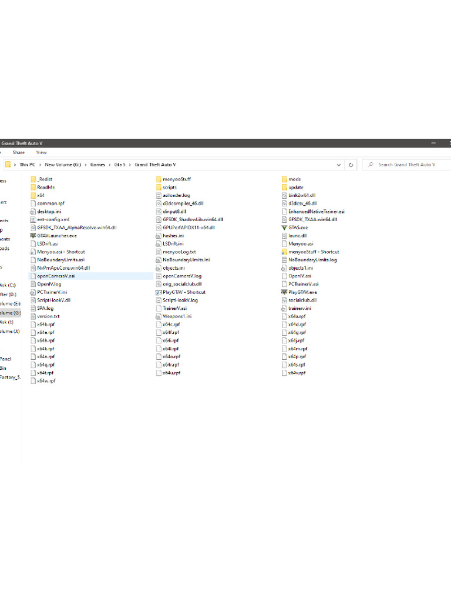Select GFSDK_TXAA_AlphaResolve.win64.dll file

pyautogui.click(x=77, y=228)
